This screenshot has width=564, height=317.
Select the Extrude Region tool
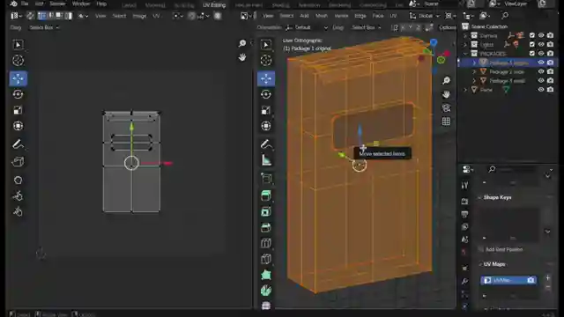pyautogui.click(x=266, y=195)
